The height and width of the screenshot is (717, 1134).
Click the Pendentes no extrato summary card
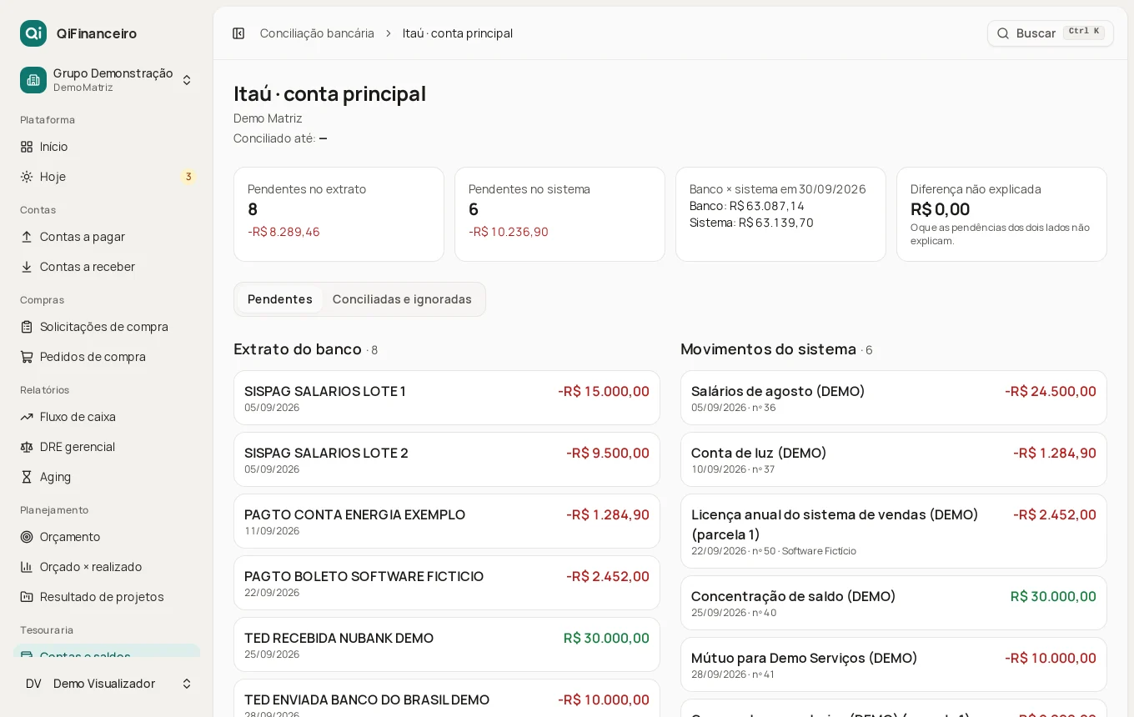[x=339, y=214]
